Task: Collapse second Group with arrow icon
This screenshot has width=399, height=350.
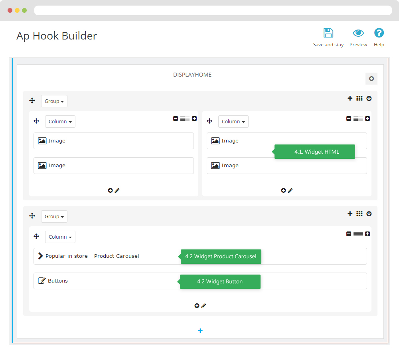Action: tap(369, 214)
